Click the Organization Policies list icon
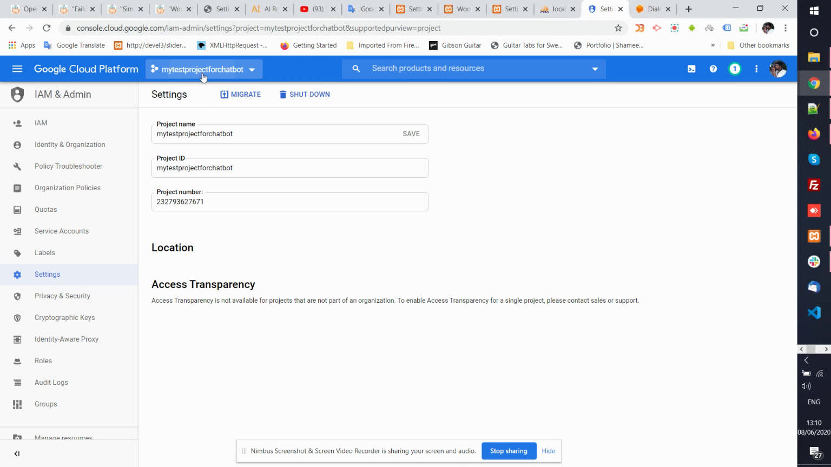The width and height of the screenshot is (831, 467). tap(17, 188)
